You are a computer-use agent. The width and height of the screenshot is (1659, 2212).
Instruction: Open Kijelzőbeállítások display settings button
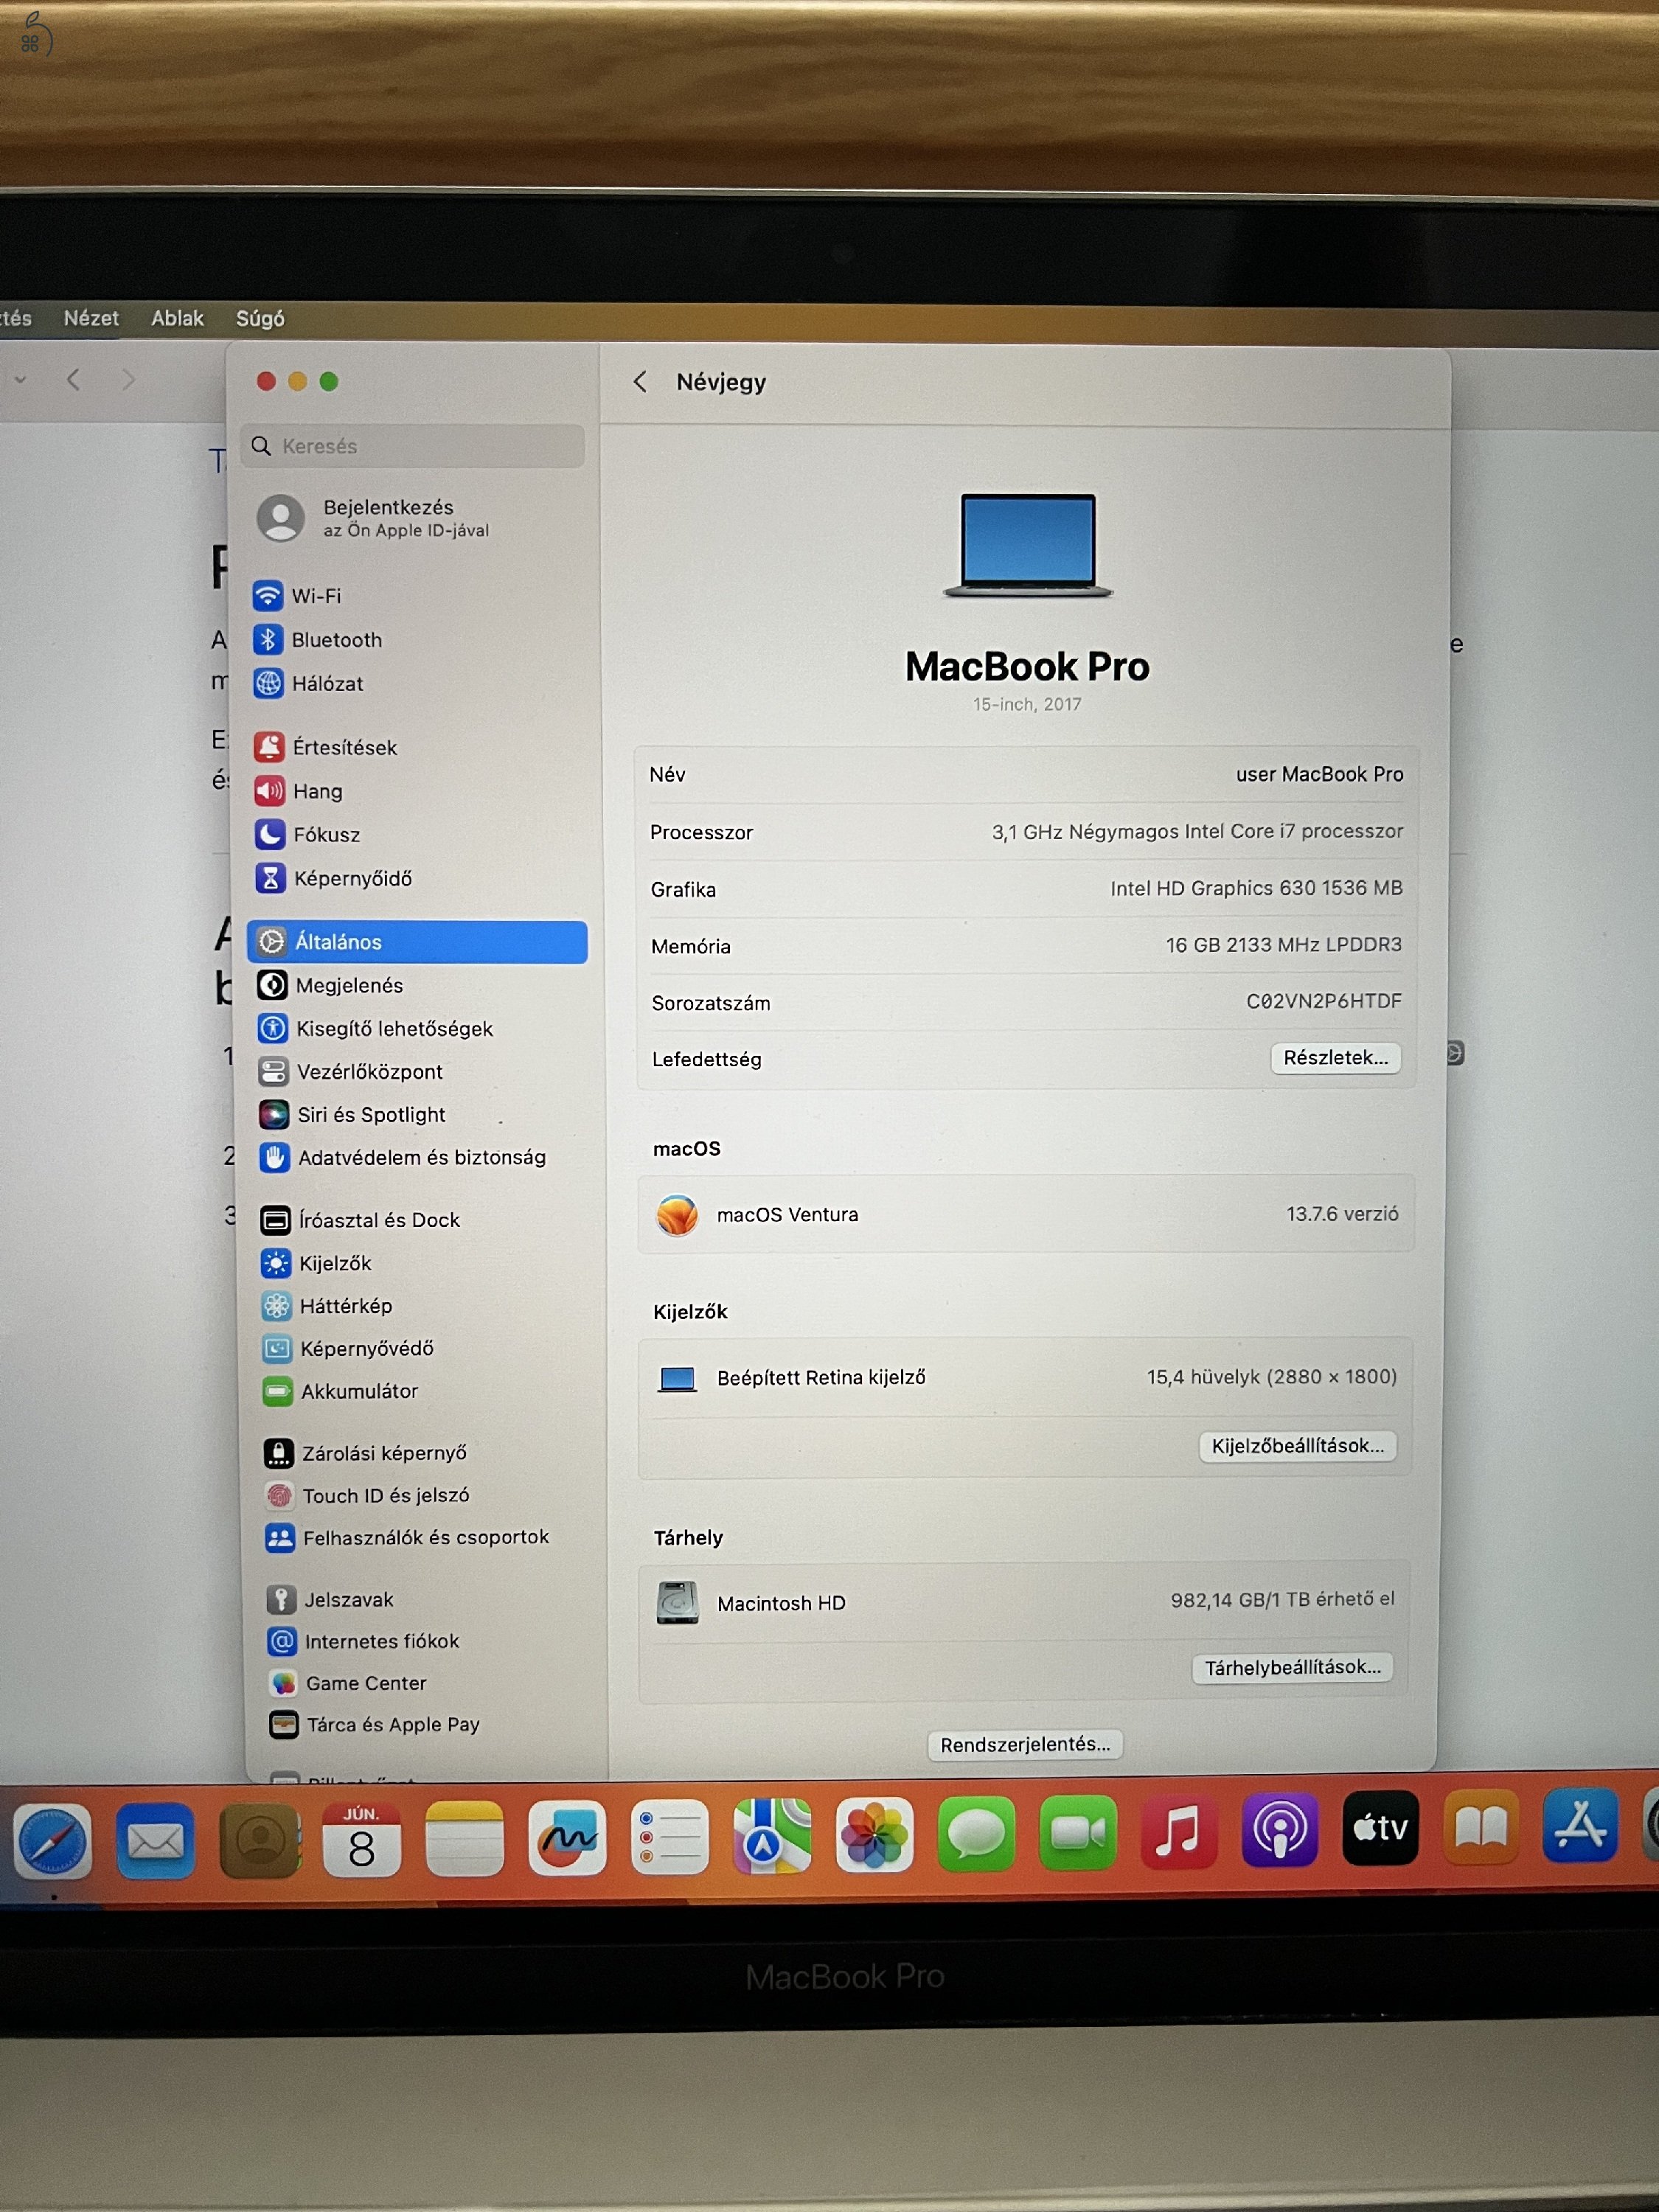[x=1297, y=1446]
